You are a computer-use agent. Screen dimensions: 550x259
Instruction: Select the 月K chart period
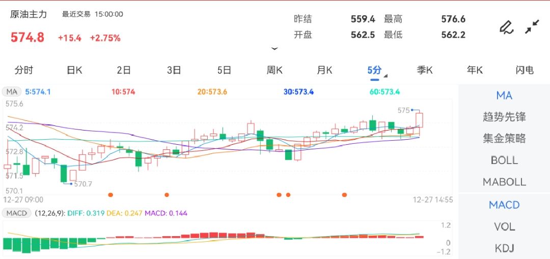pos(324,70)
